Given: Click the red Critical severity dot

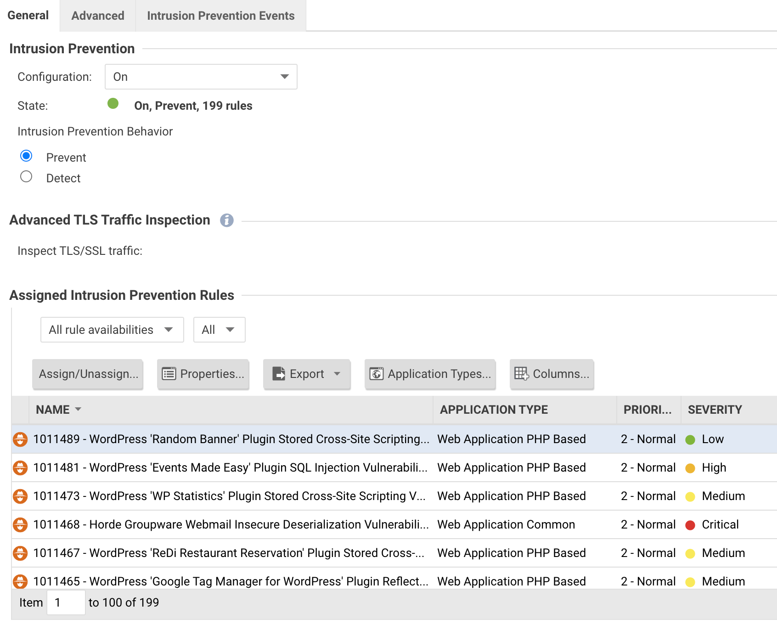Looking at the screenshot, I should point(690,525).
